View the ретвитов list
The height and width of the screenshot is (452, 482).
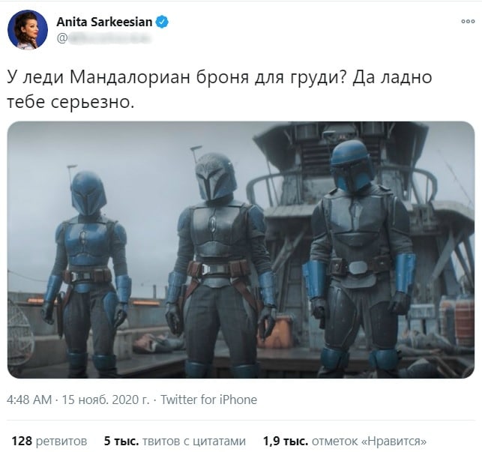click(x=61, y=442)
